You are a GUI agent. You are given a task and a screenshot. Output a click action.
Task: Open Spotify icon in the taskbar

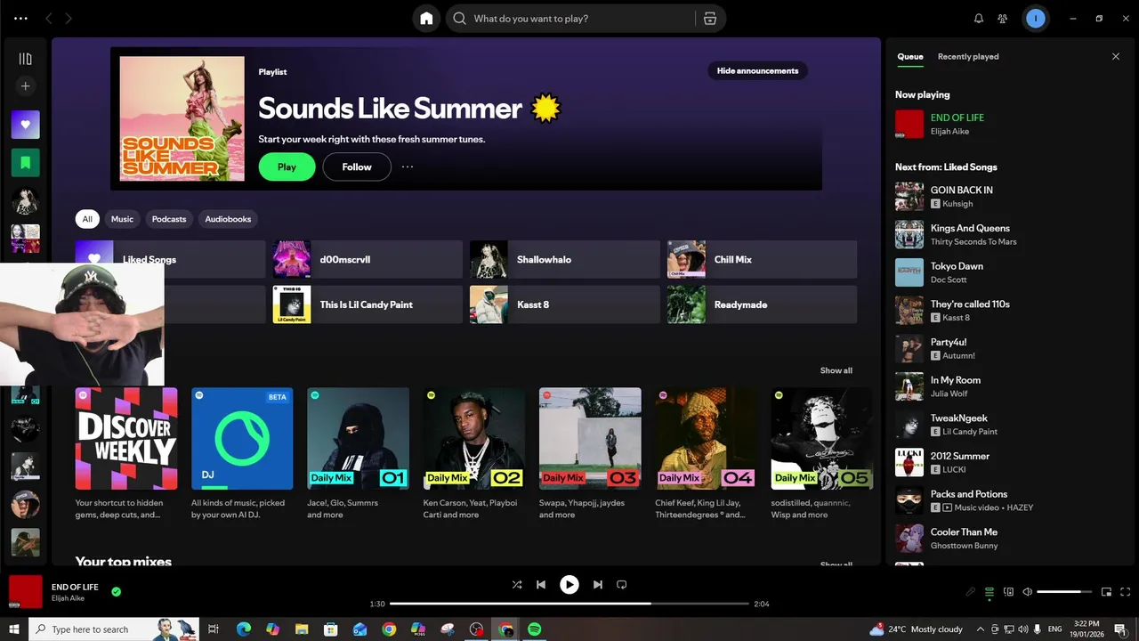535,629
